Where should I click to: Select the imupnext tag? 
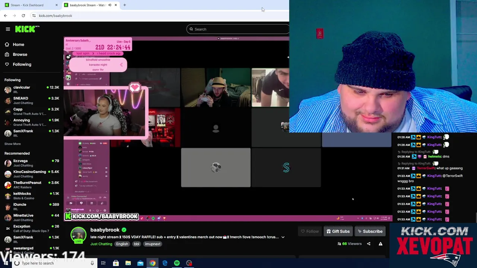(x=152, y=244)
